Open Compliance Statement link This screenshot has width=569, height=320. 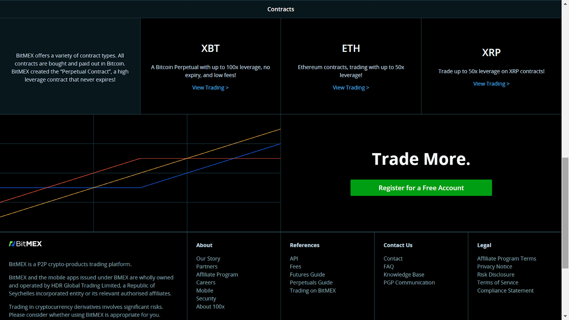(x=505, y=290)
